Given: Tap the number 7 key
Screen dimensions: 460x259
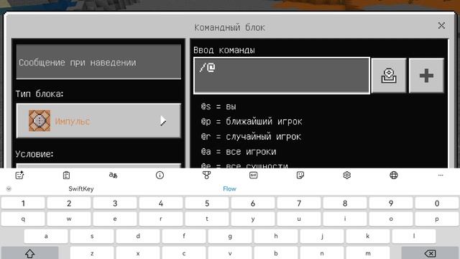Looking at the screenshot, I should [x=299, y=203].
